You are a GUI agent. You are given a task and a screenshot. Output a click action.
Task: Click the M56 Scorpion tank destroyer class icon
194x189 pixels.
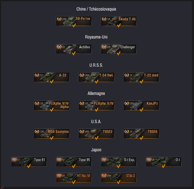tap(37, 131)
